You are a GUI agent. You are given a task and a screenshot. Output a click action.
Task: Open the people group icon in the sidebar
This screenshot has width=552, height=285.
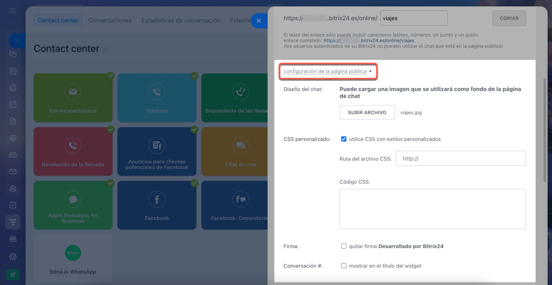click(x=13, y=189)
